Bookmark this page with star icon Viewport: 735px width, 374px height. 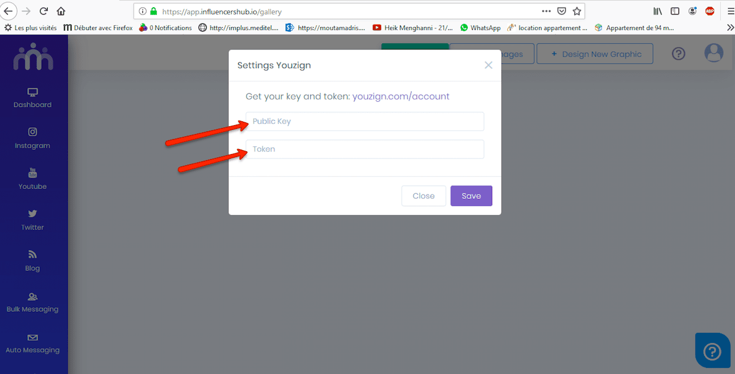coord(577,11)
